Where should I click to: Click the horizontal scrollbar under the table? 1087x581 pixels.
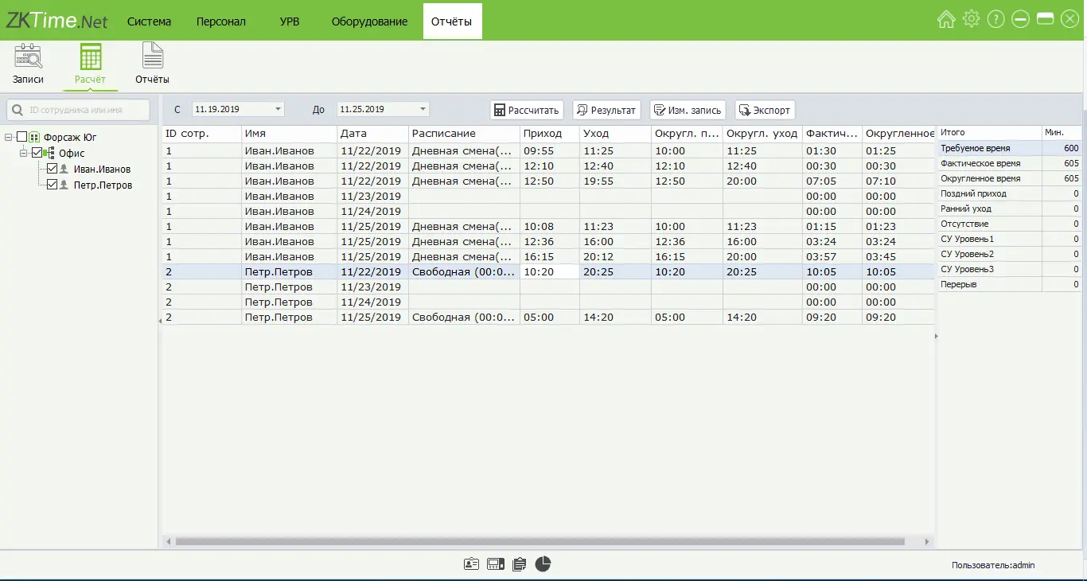pos(540,541)
